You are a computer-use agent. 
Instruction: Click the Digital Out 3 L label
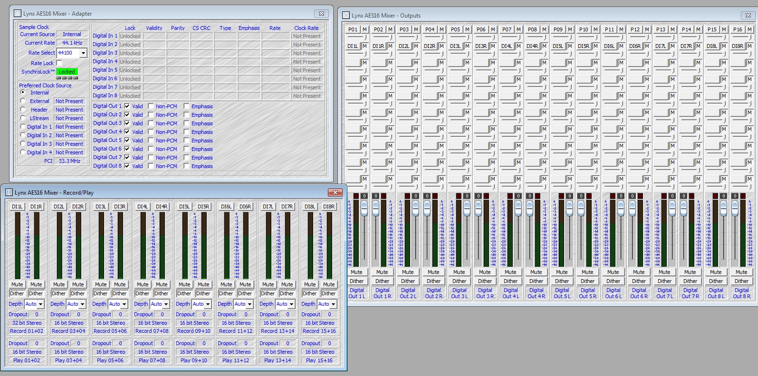459,293
